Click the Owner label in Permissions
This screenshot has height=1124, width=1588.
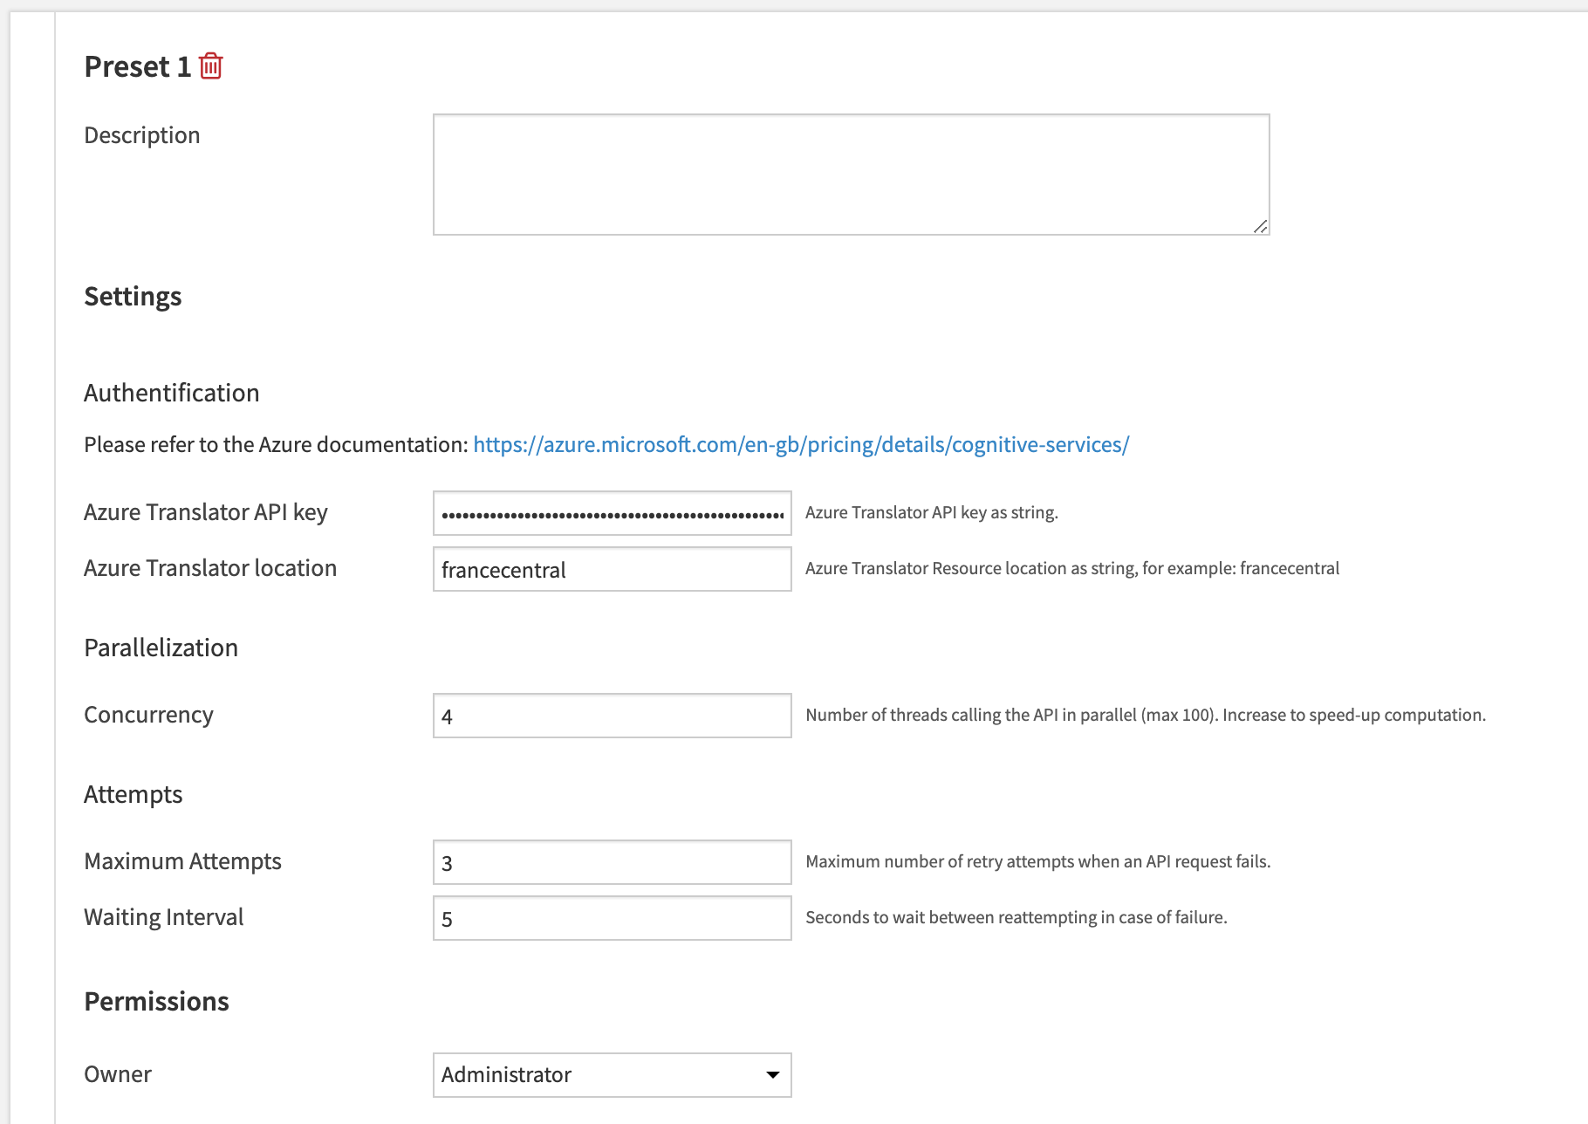(117, 1074)
